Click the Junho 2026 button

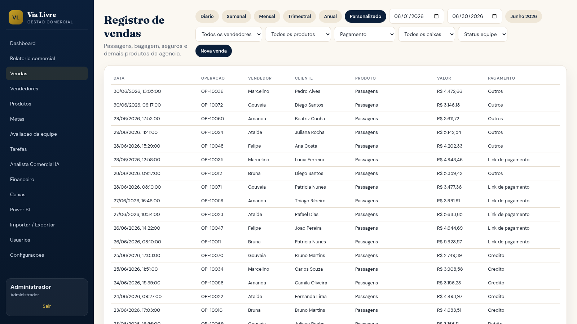coord(523,16)
